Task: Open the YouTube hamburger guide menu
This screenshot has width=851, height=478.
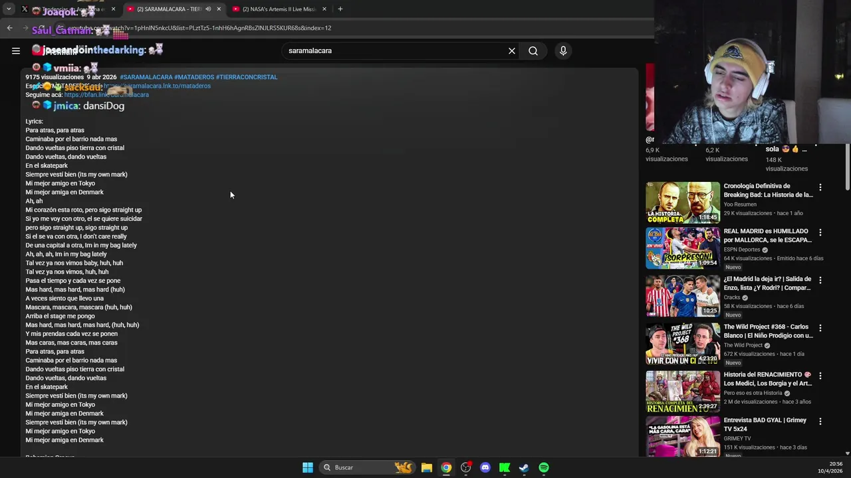Action: coord(16,50)
